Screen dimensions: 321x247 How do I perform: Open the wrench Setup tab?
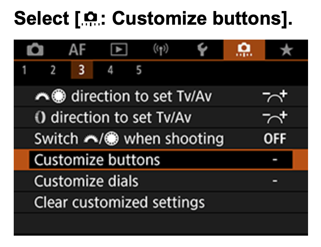pos(202,49)
